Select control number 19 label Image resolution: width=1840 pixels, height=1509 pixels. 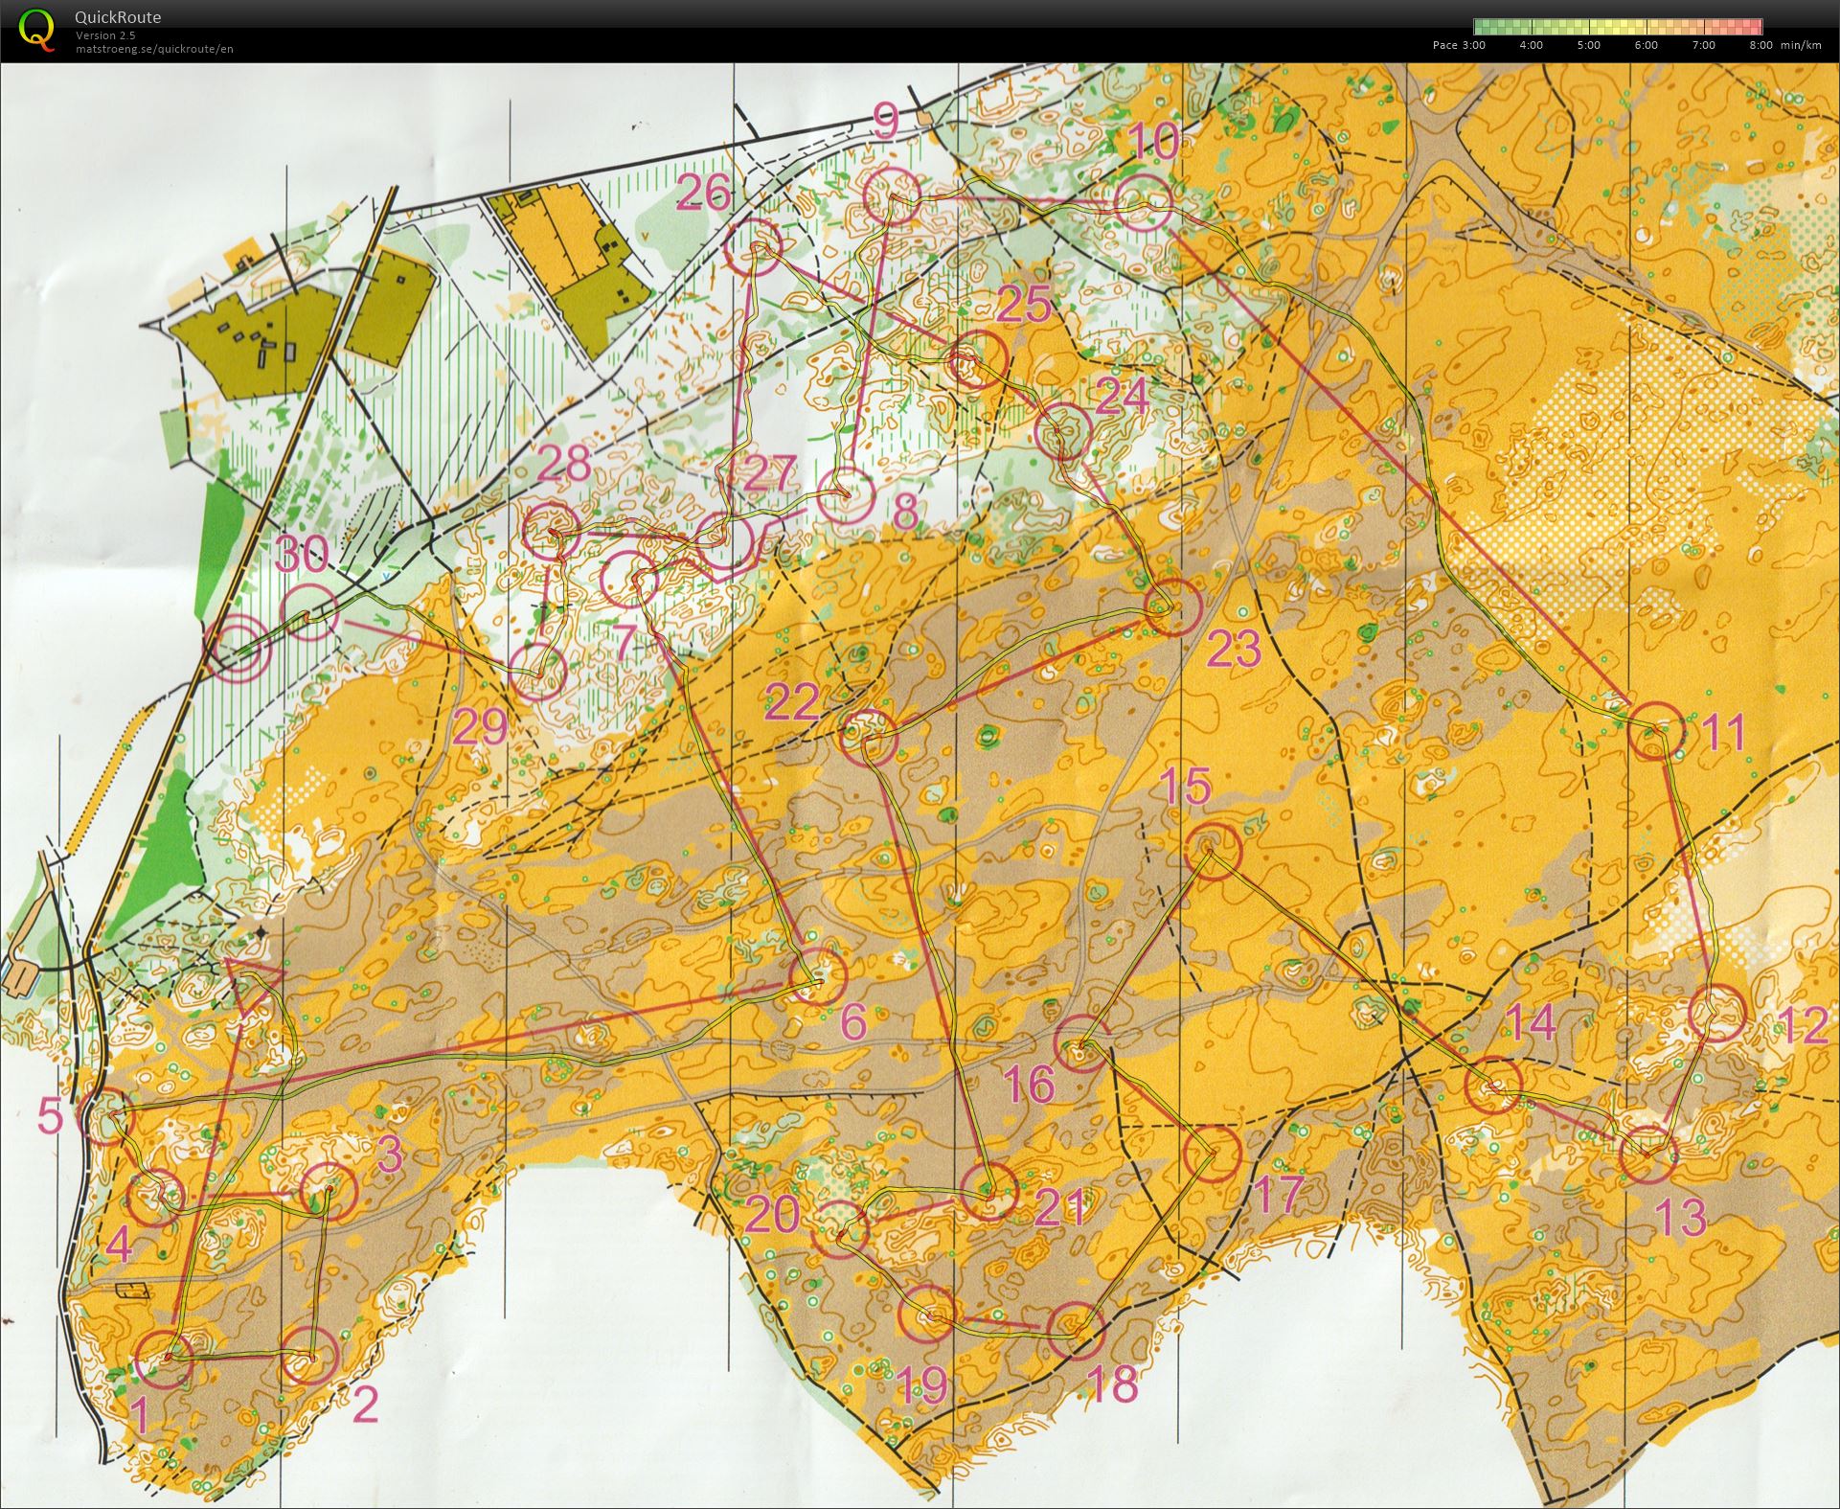921,1383
